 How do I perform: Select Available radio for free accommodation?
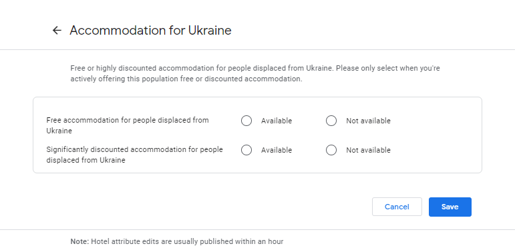246,121
